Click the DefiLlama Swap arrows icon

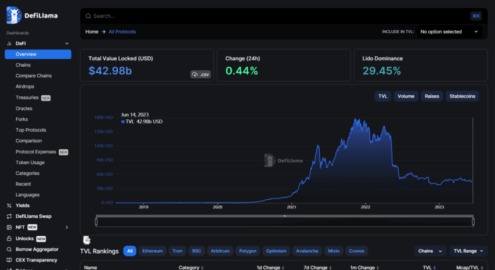point(9,217)
